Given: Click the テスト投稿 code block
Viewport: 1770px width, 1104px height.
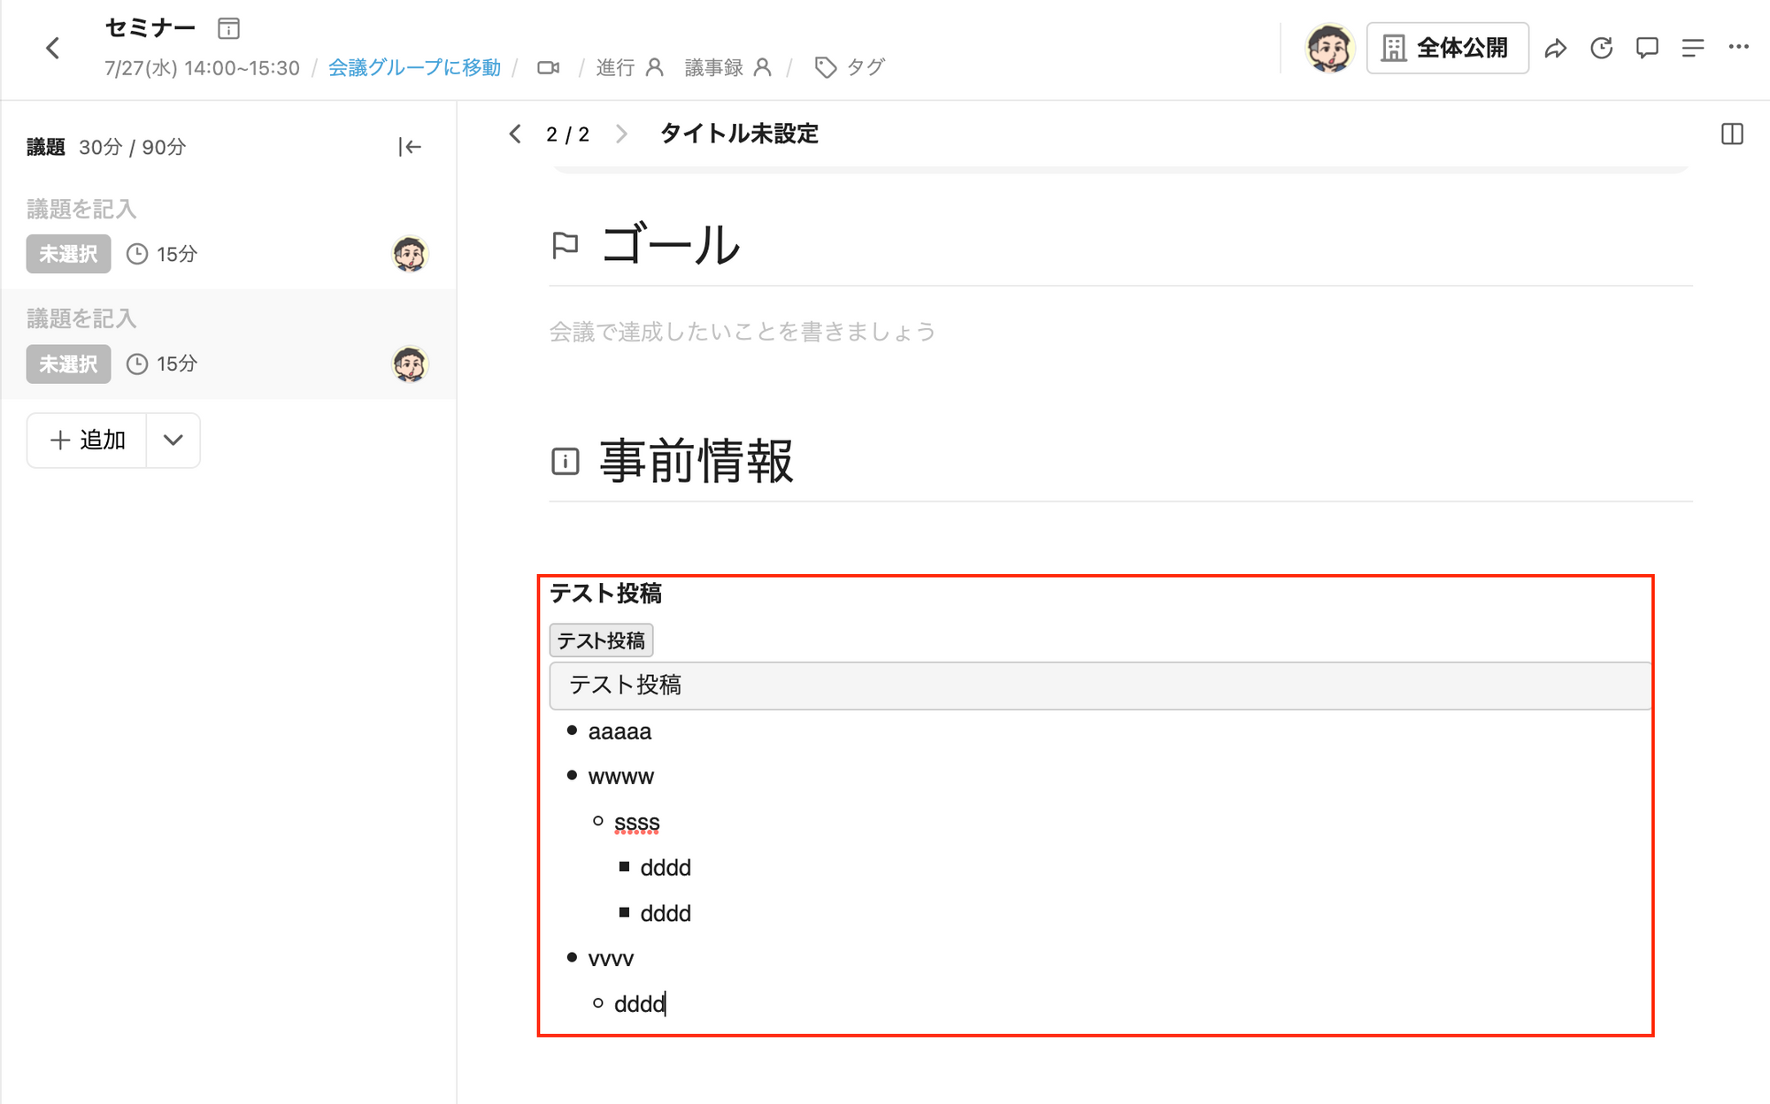Looking at the screenshot, I should [x=1100, y=686].
